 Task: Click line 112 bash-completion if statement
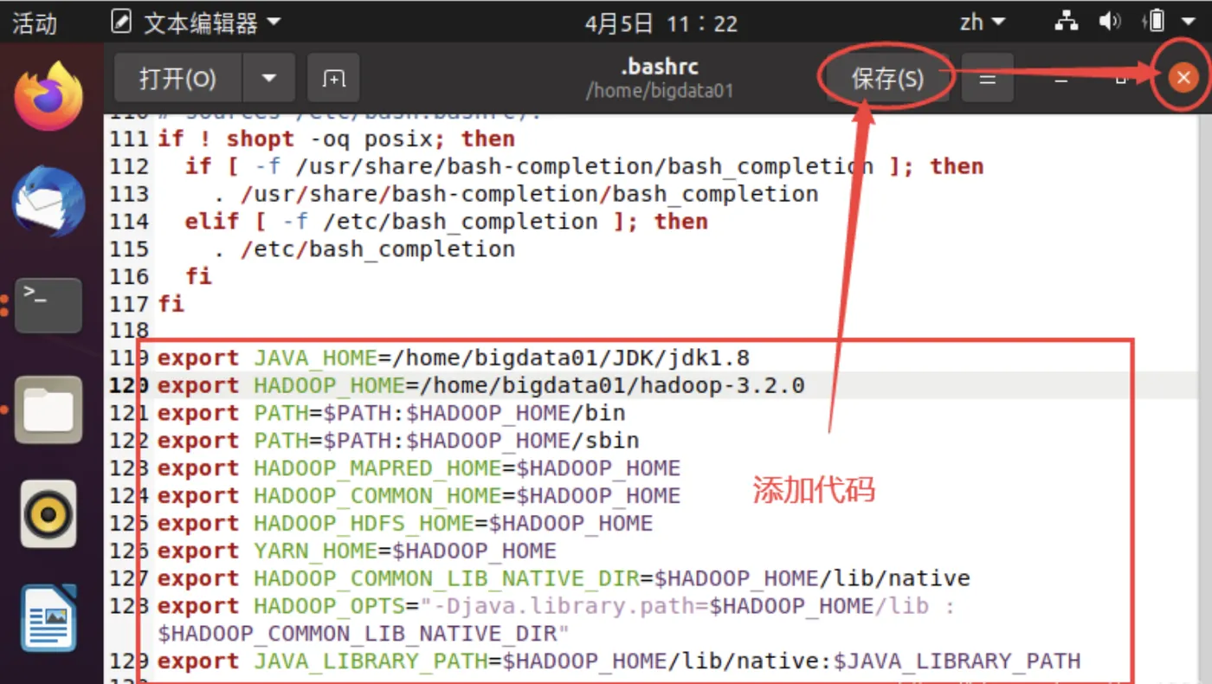point(584,166)
